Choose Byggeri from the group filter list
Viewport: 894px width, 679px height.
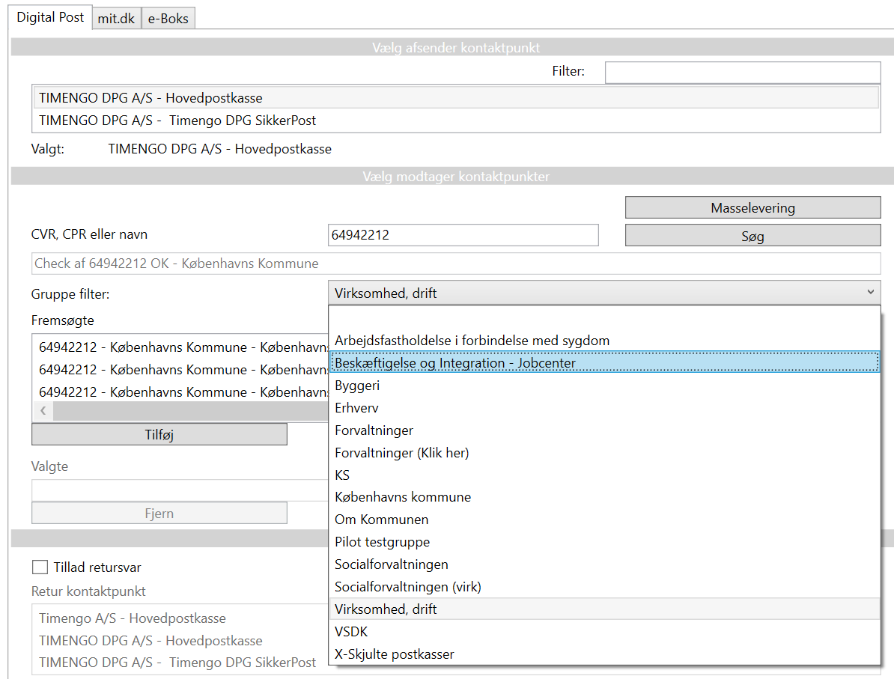tap(357, 386)
